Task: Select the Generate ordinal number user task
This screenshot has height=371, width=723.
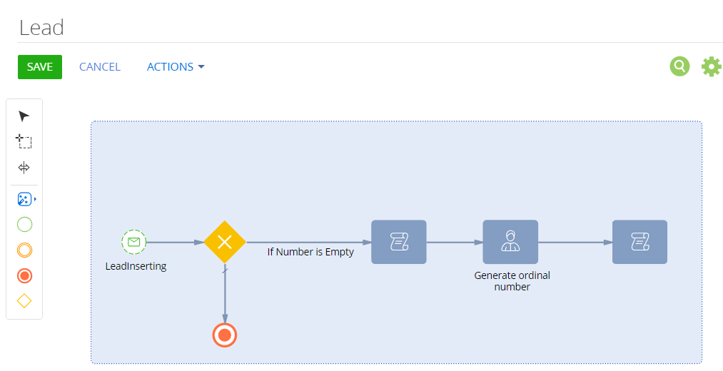Action: [510, 242]
